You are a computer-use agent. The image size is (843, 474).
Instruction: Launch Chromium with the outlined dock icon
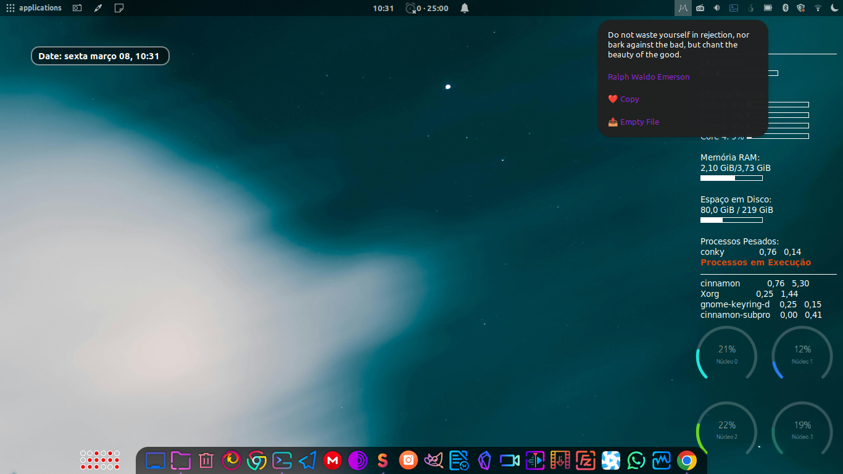257,460
